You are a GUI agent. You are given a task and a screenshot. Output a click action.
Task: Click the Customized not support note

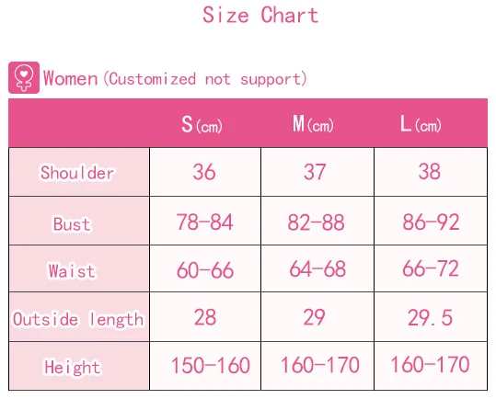205,79
